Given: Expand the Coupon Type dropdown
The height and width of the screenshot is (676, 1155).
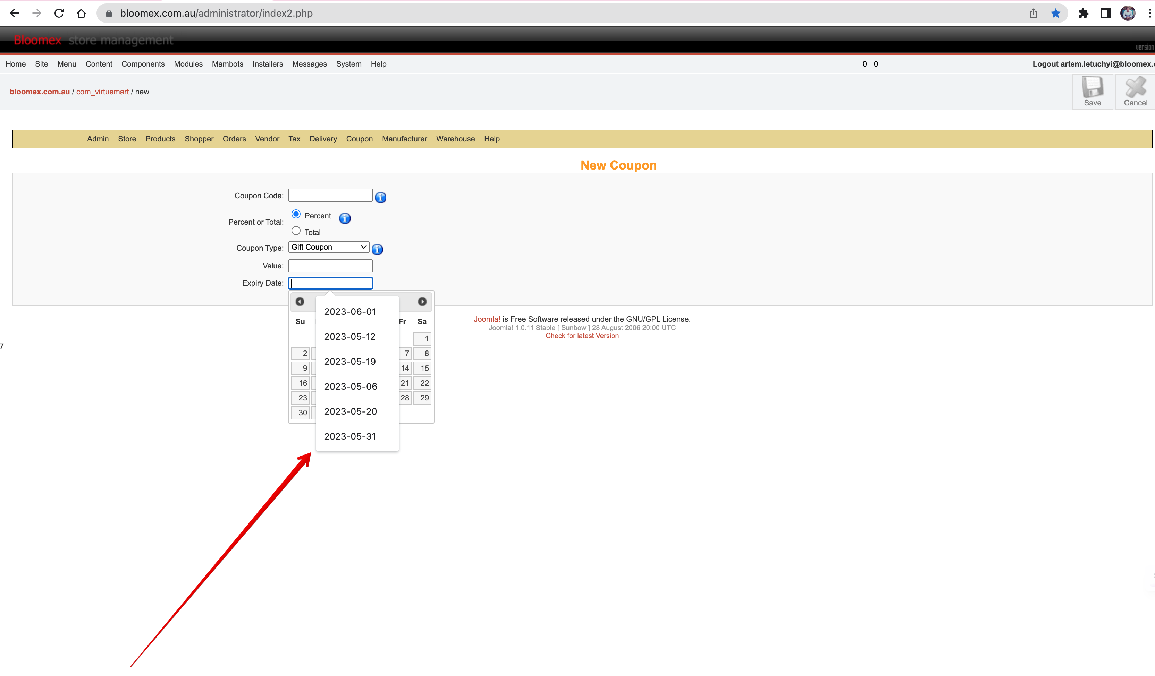Looking at the screenshot, I should 329,247.
